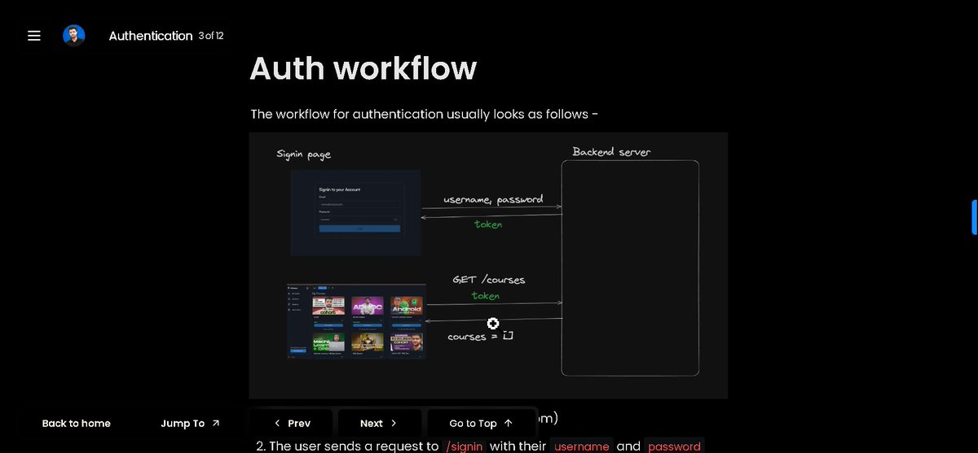Click the username code snippet

[x=581, y=446]
